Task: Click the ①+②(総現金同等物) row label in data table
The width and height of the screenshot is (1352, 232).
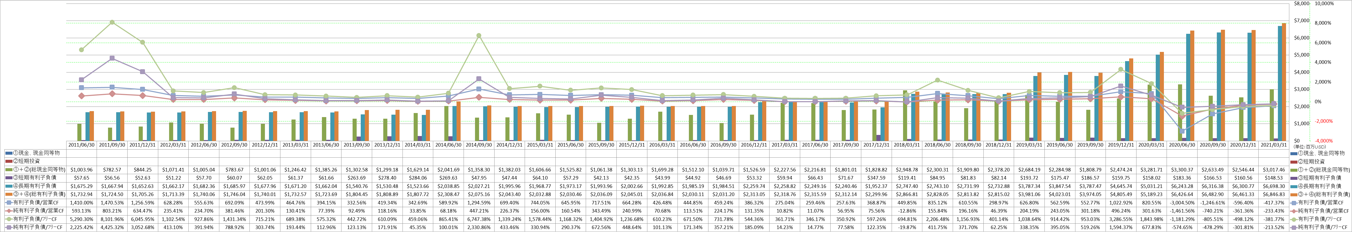Action: pyautogui.click(x=39, y=170)
